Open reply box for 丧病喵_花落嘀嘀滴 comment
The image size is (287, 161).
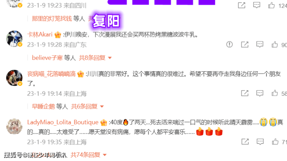pyautogui.click(x=259, y=93)
